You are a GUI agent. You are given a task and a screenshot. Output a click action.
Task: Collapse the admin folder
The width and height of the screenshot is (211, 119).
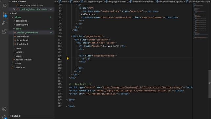pos(13,17)
